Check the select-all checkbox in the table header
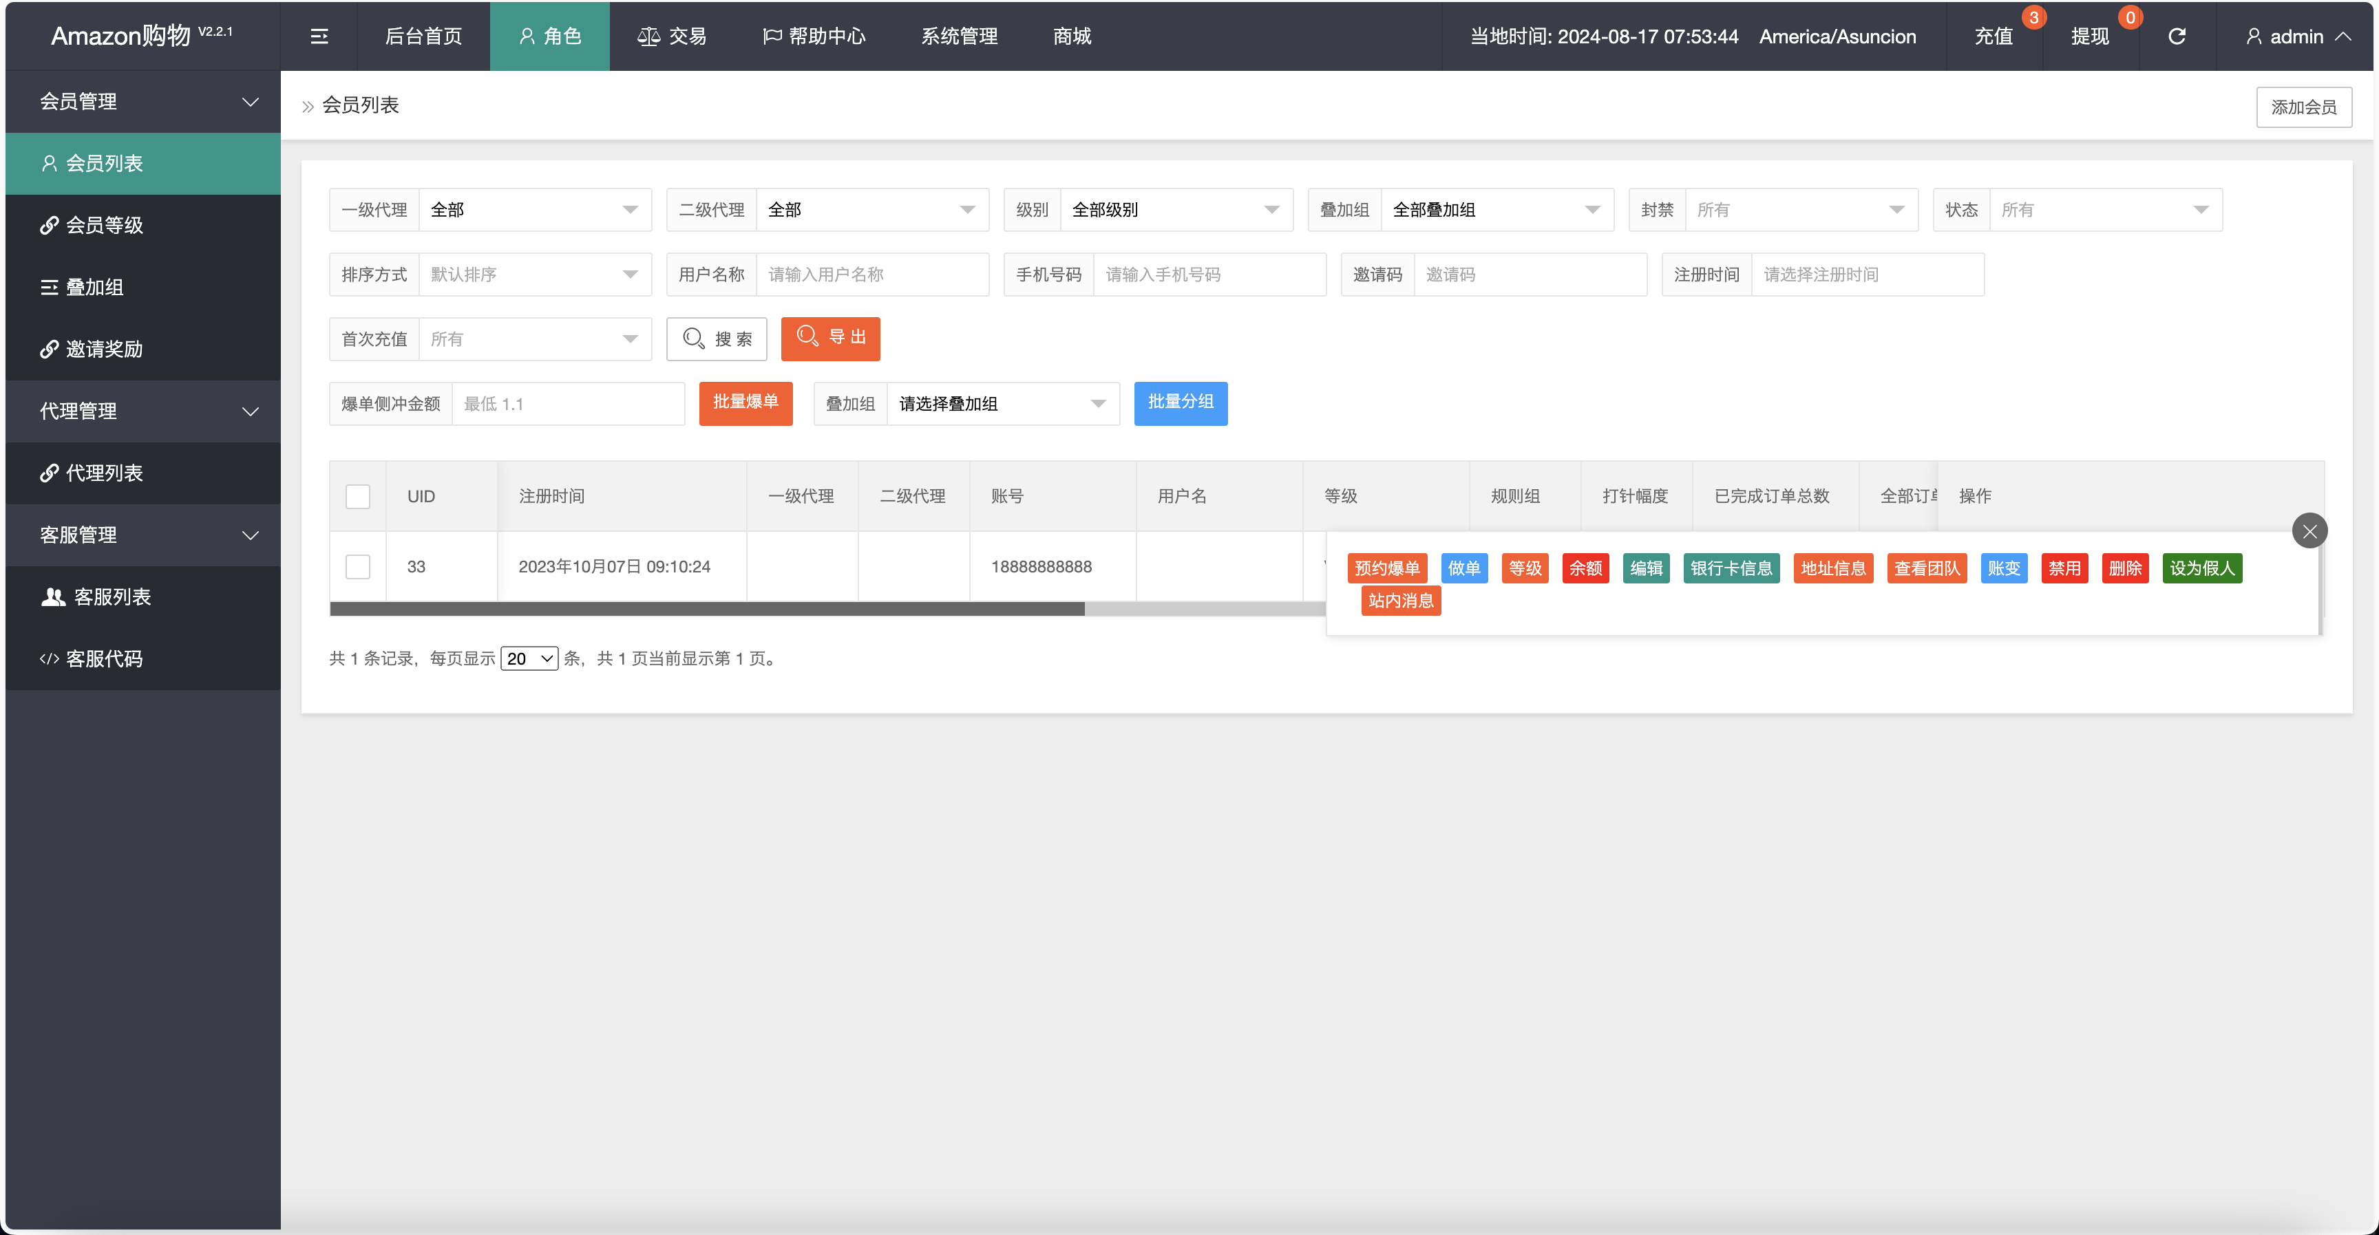This screenshot has width=2379, height=1235. click(x=359, y=495)
